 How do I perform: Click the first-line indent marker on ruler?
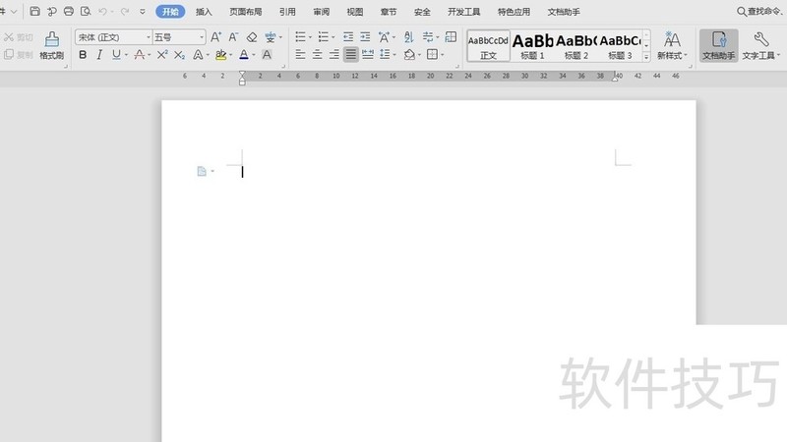[242, 75]
